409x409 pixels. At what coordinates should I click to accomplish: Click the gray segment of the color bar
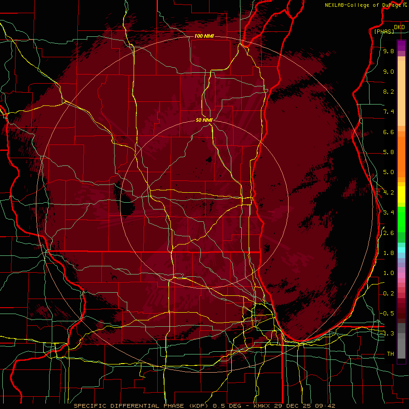point(401,341)
